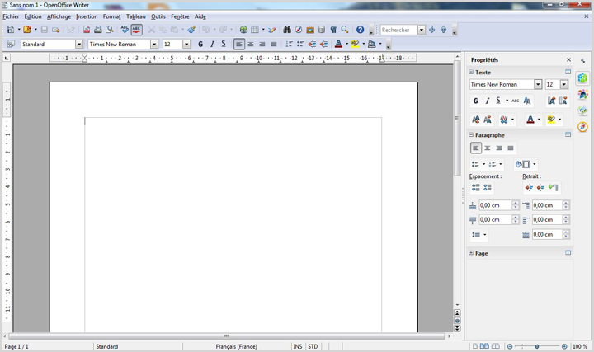The height and width of the screenshot is (352, 594).
Task: Open Properties tab icon in sidebar deck
Action: click(583, 78)
